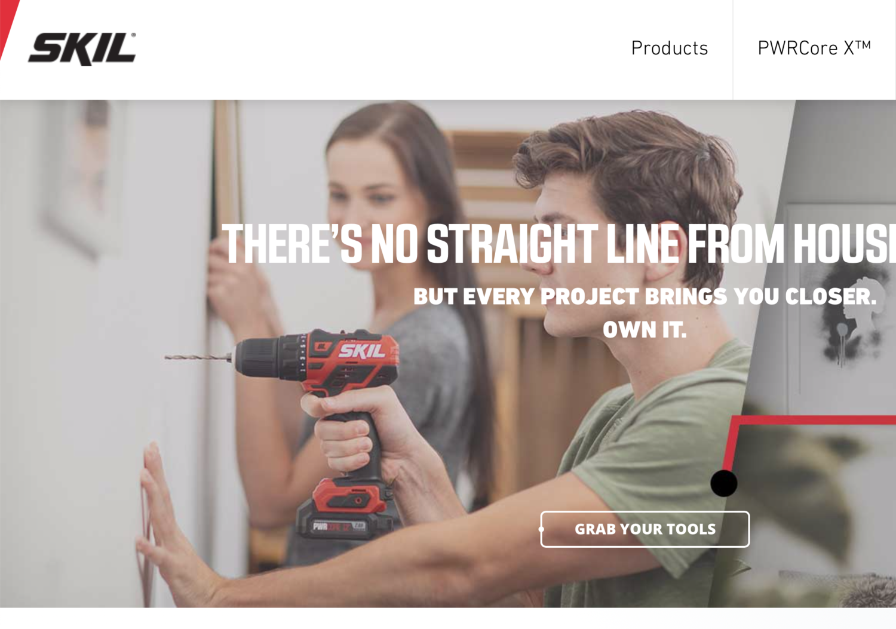Click the "OWN IT." tagline

pos(645,329)
